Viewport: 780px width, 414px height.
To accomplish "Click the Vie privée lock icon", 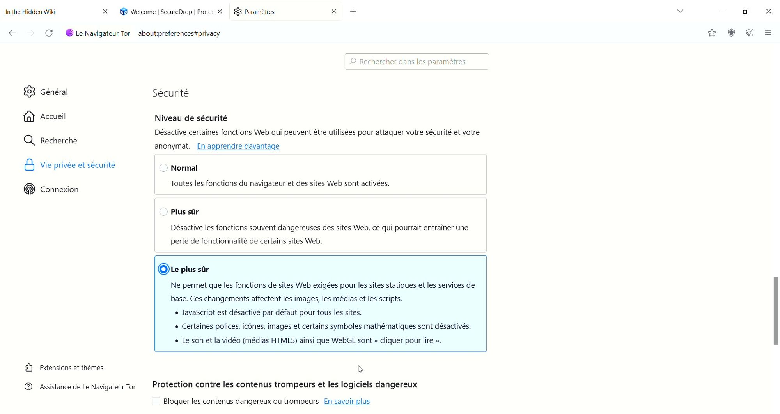I will [29, 165].
